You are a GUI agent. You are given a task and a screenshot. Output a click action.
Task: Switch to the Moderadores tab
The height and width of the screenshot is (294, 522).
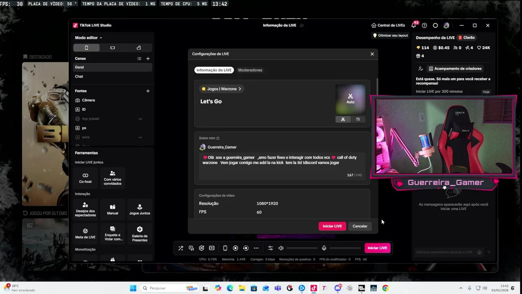coord(250,70)
